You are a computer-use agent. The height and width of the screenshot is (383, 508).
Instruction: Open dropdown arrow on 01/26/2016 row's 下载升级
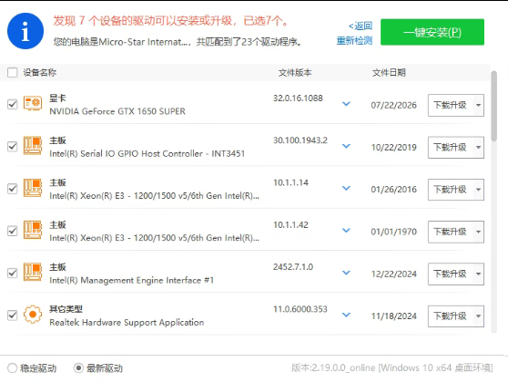click(x=479, y=190)
